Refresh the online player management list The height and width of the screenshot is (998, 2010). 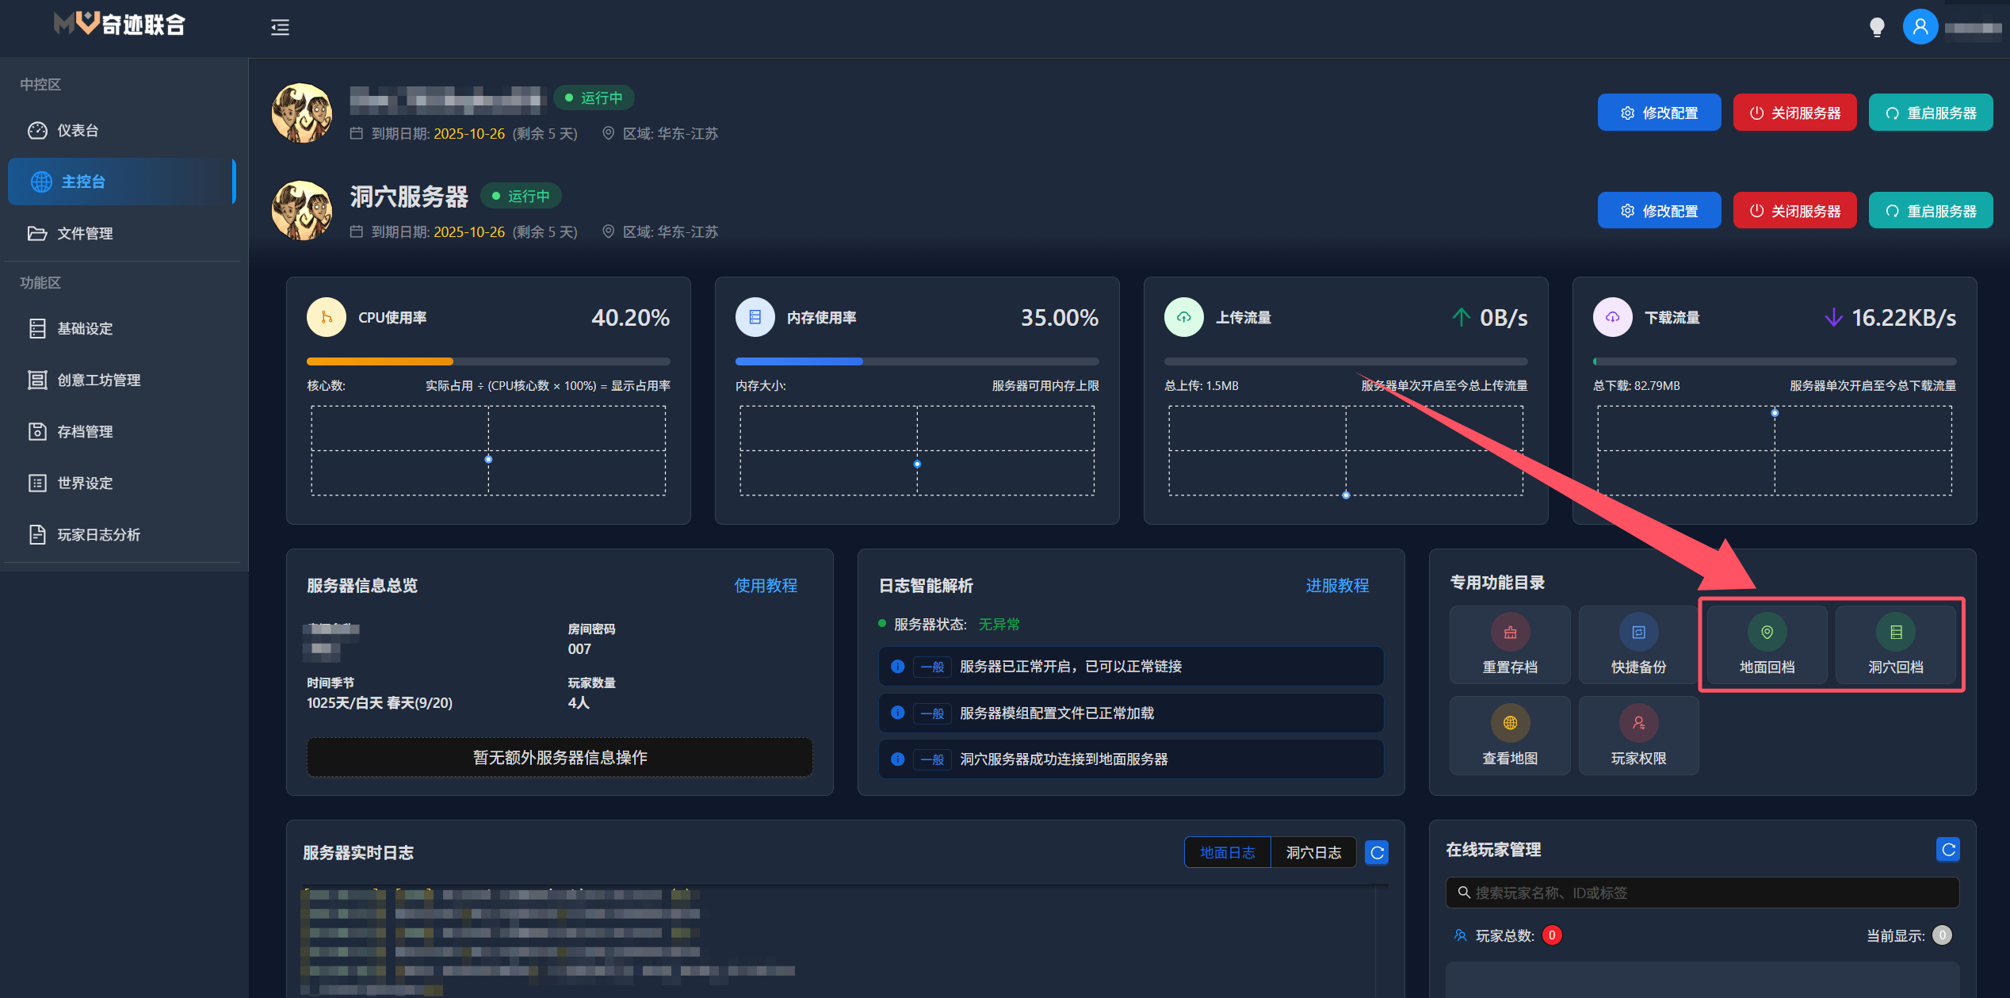click(1949, 849)
